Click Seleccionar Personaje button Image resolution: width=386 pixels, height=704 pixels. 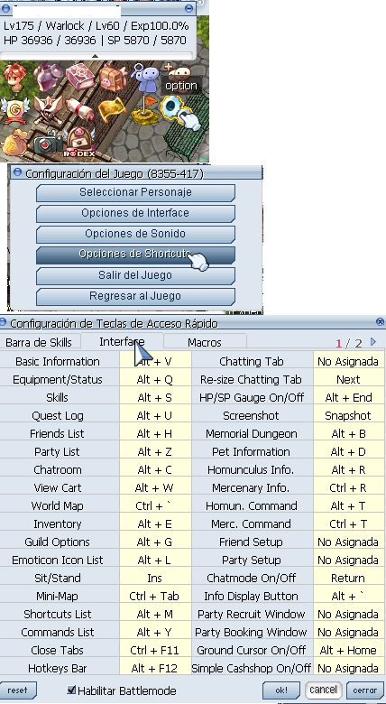coord(135,192)
